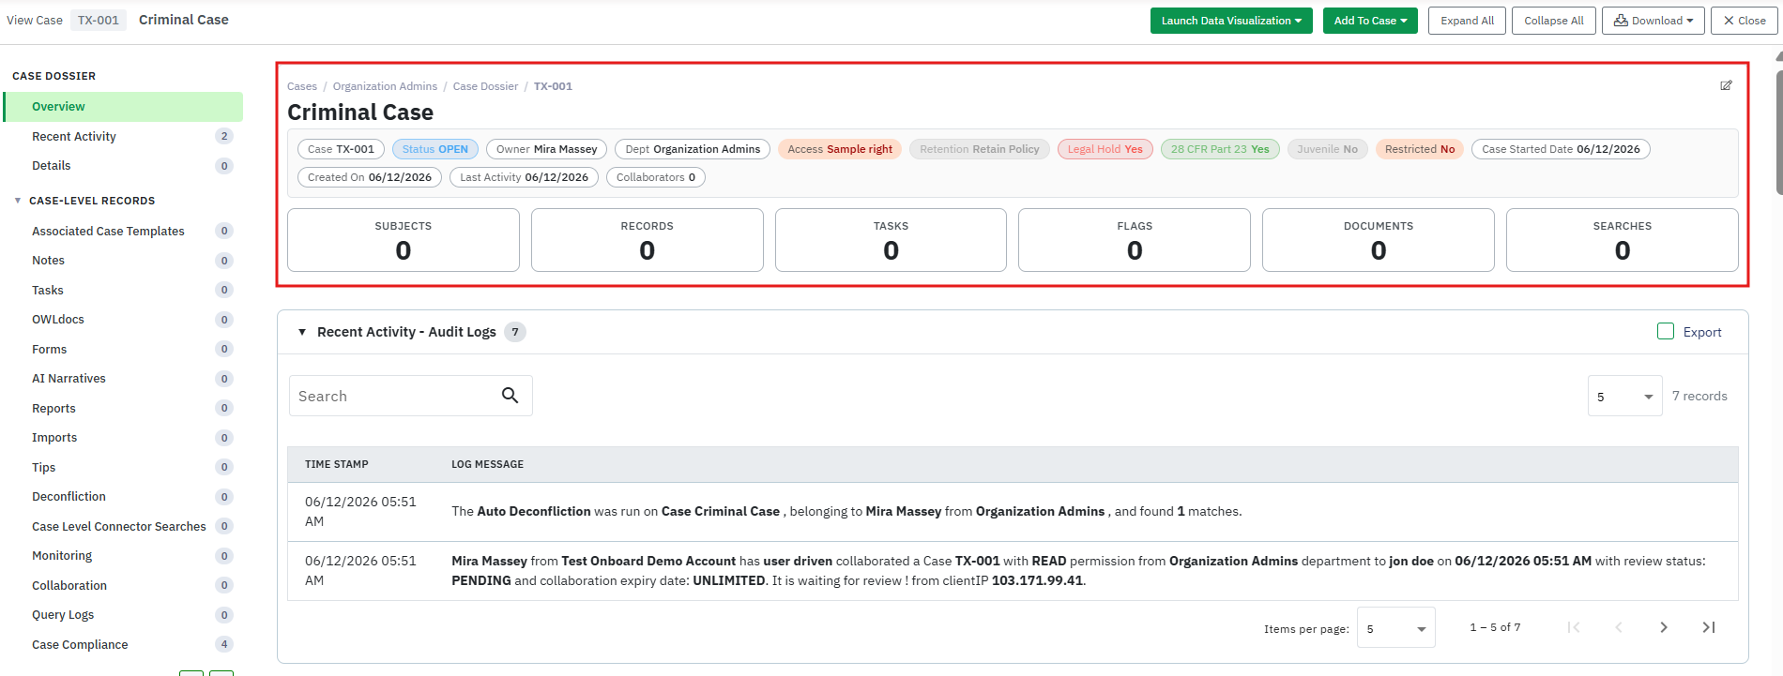
Task: Click the SEARCHES count card
Action: pyautogui.click(x=1623, y=240)
